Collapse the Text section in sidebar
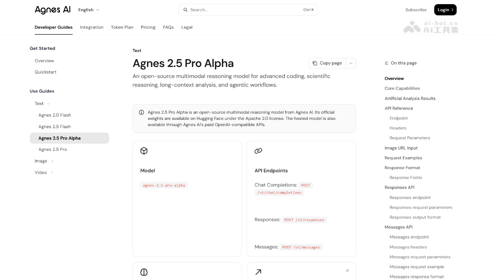 click(x=48, y=104)
